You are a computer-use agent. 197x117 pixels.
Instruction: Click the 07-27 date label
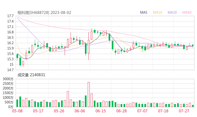coord(184,111)
